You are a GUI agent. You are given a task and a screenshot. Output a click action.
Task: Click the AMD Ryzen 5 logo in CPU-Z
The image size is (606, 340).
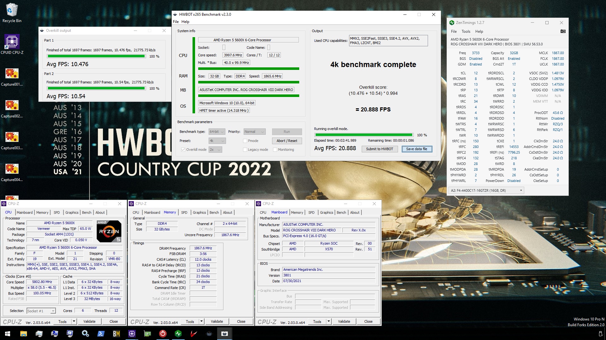[109, 231]
